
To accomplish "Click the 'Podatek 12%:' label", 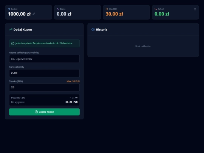I will click(18, 98).
